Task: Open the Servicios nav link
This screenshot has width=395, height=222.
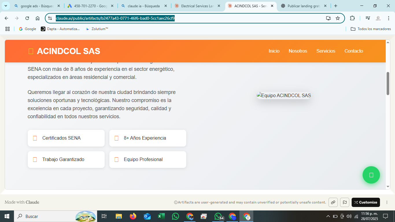Action: coord(326,51)
